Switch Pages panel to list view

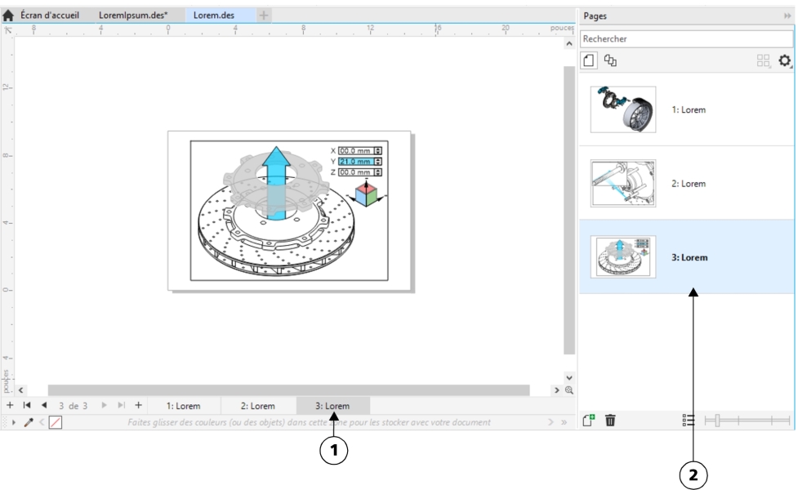(689, 420)
